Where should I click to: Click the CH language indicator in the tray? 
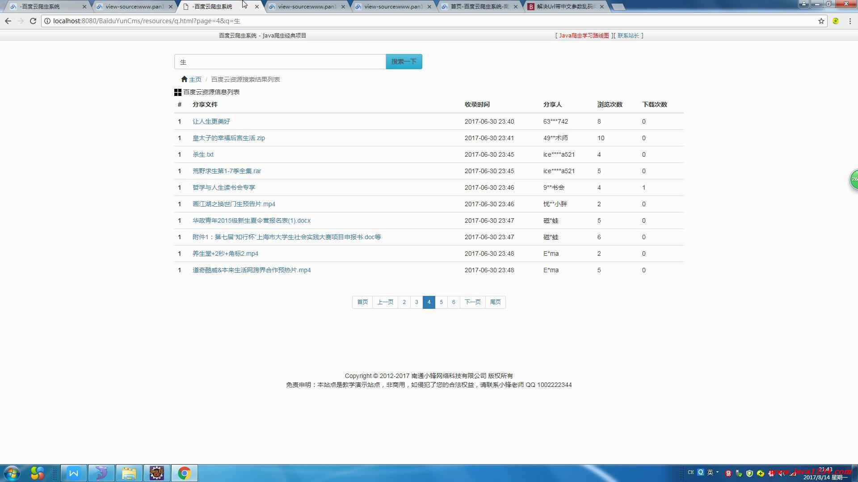pos(691,472)
